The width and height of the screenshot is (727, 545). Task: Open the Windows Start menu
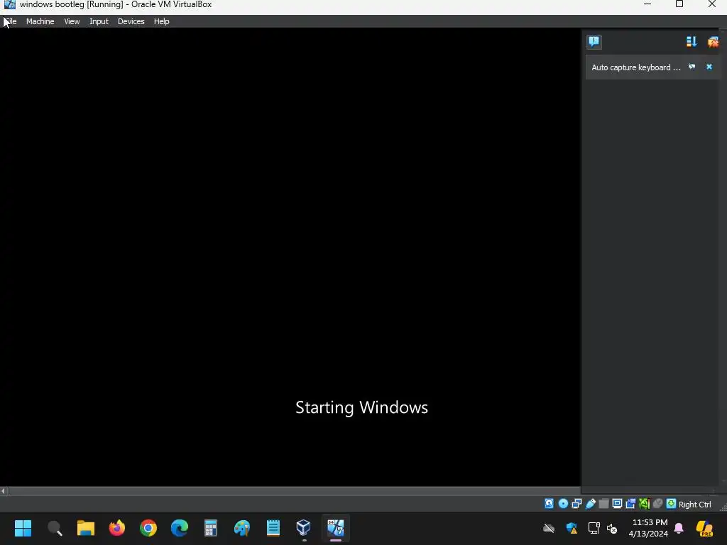pos(23,528)
